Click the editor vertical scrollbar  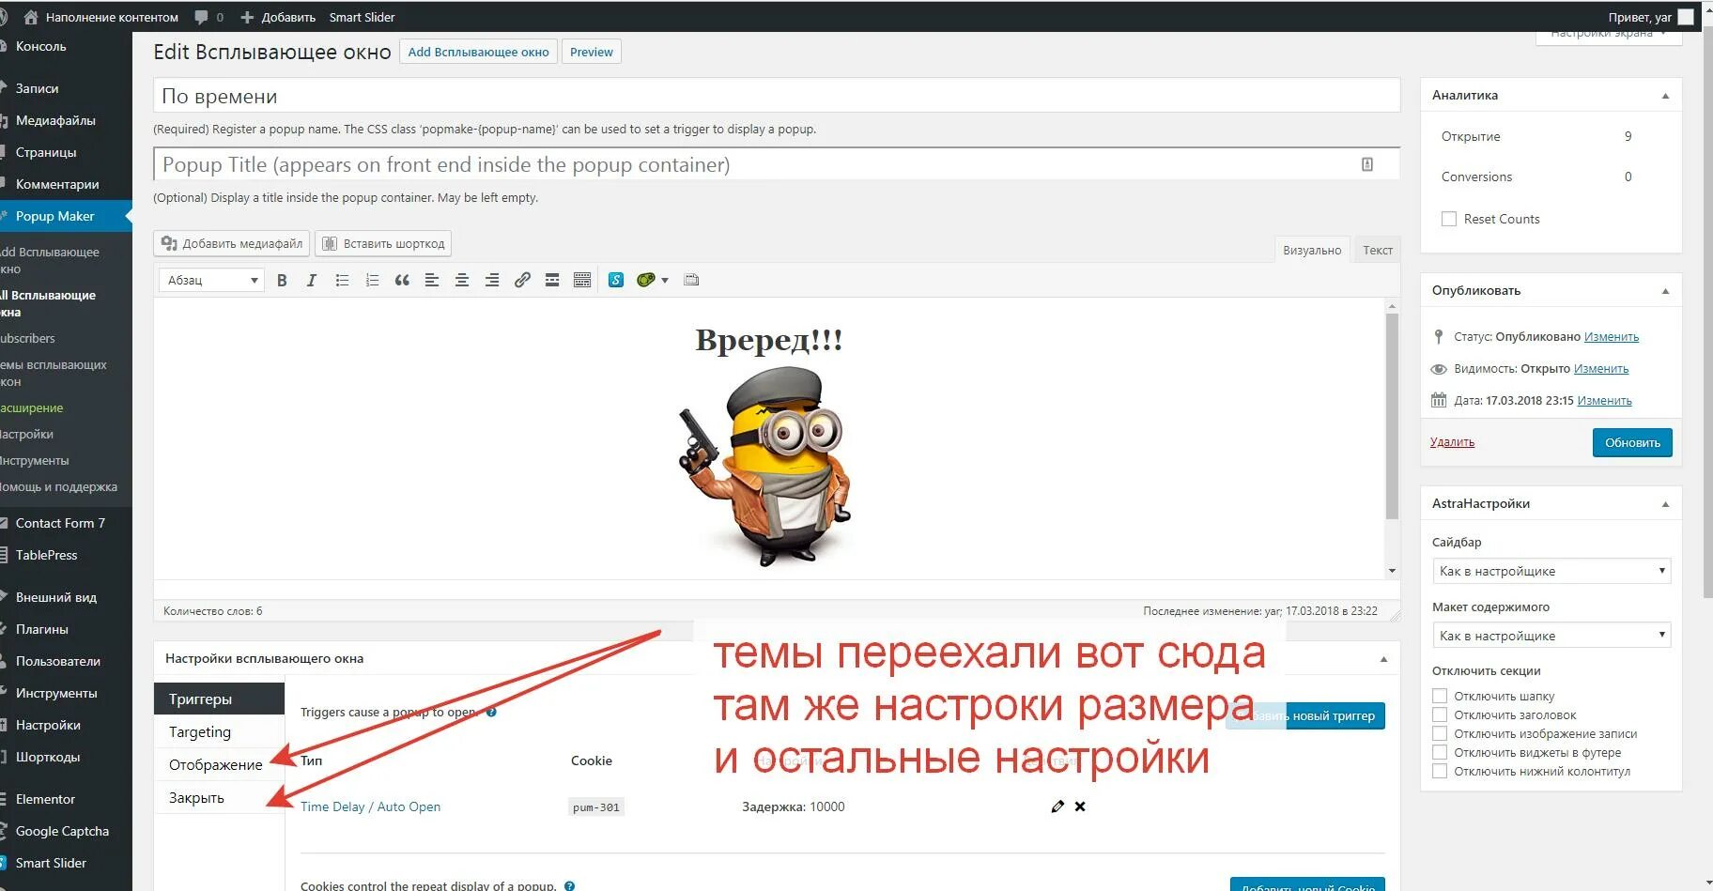pos(1392,417)
